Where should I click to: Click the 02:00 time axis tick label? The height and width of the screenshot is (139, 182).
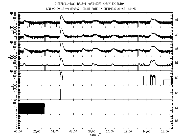[x=36, y=132]
